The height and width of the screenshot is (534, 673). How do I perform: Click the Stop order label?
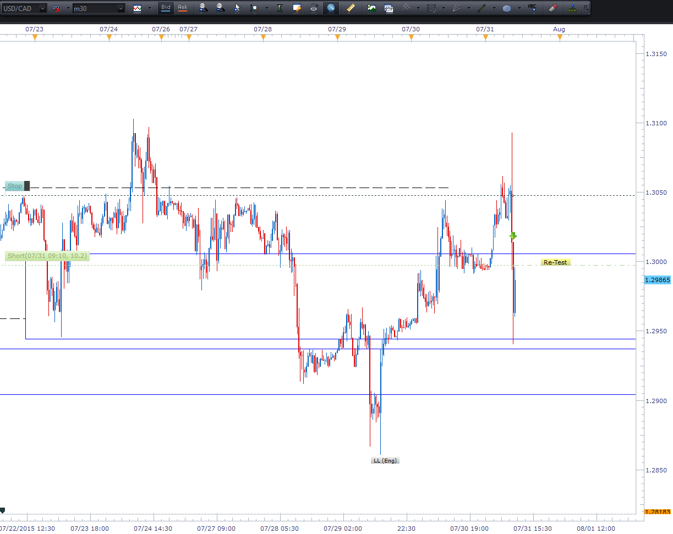(14, 186)
